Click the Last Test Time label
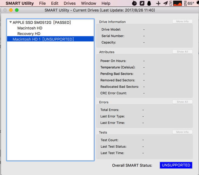This screenshot has height=175, width=199. click(112, 153)
